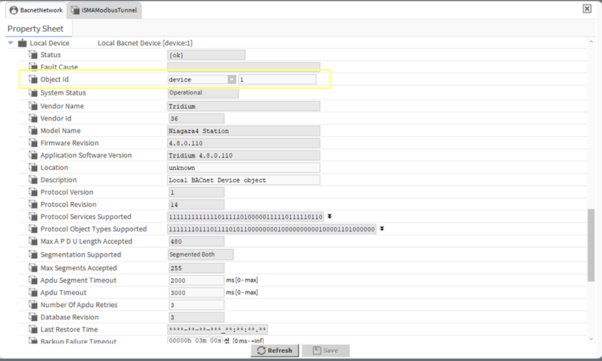Click the Object Id instance number field
602x361 pixels.
[277, 79]
